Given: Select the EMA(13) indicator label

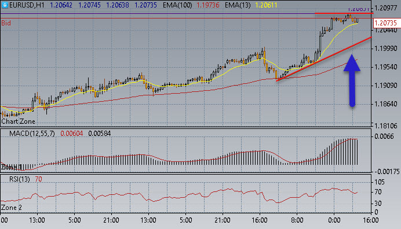Looking at the screenshot, I should (x=238, y=5).
